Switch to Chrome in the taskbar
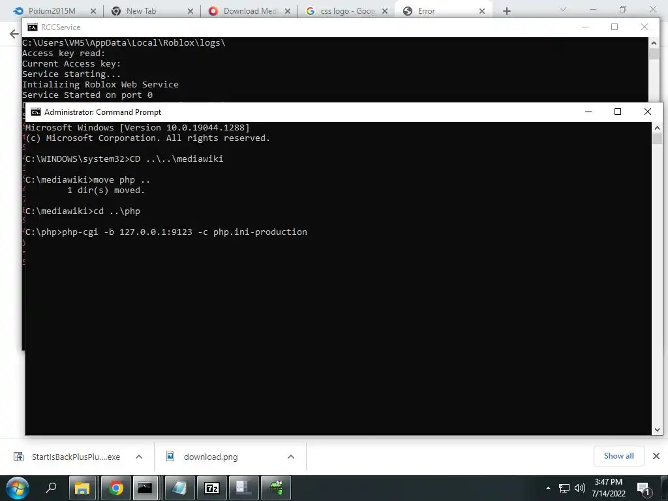The image size is (668, 501). coord(115,488)
